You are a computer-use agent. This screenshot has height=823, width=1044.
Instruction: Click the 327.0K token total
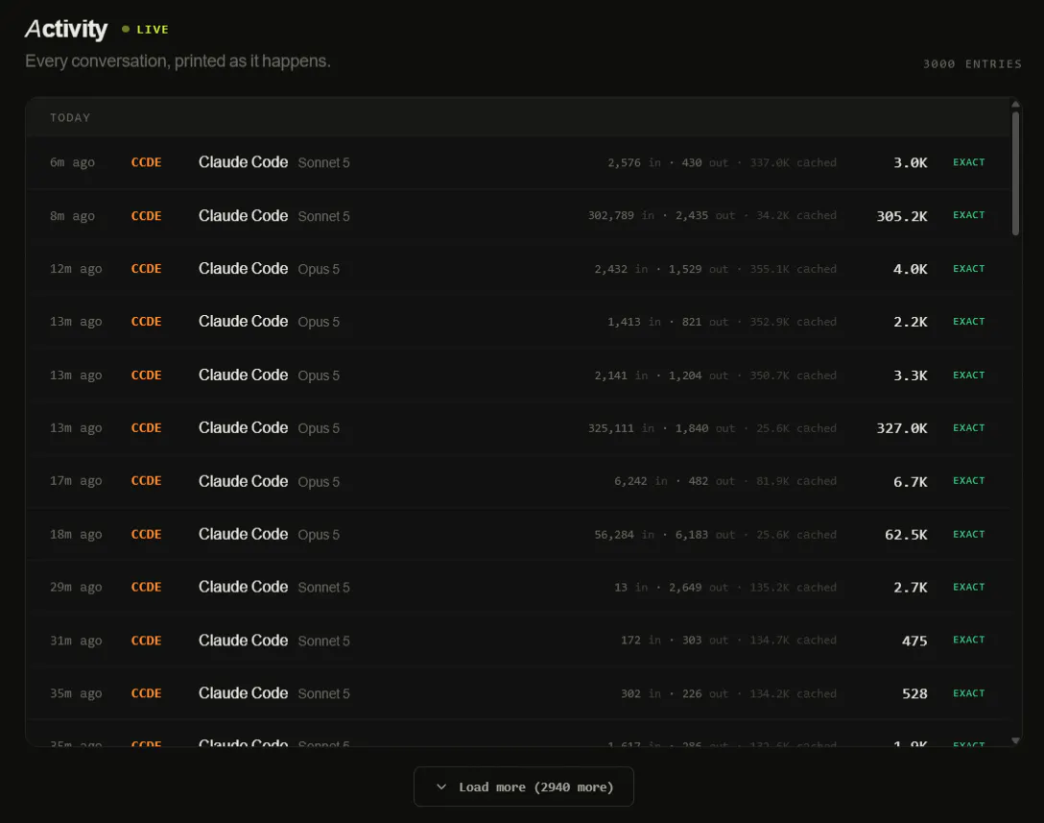(902, 428)
